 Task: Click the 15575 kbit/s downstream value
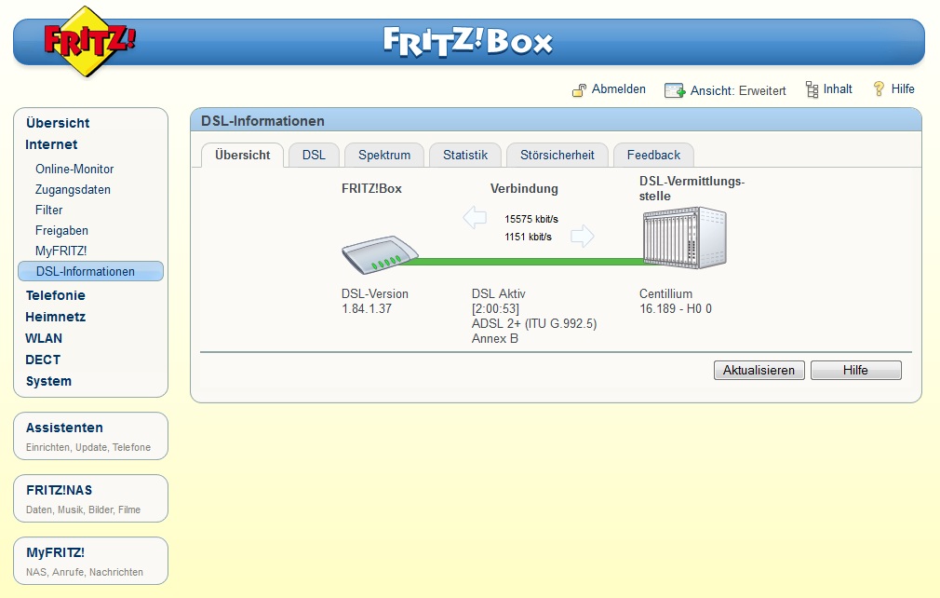[x=531, y=219]
